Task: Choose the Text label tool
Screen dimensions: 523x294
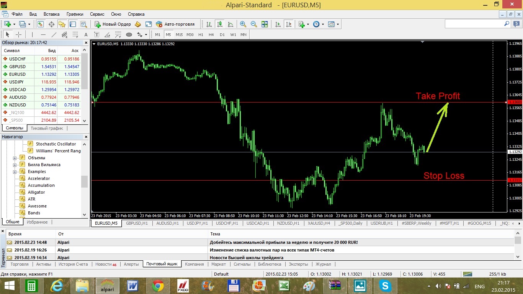Action: click(x=86, y=34)
